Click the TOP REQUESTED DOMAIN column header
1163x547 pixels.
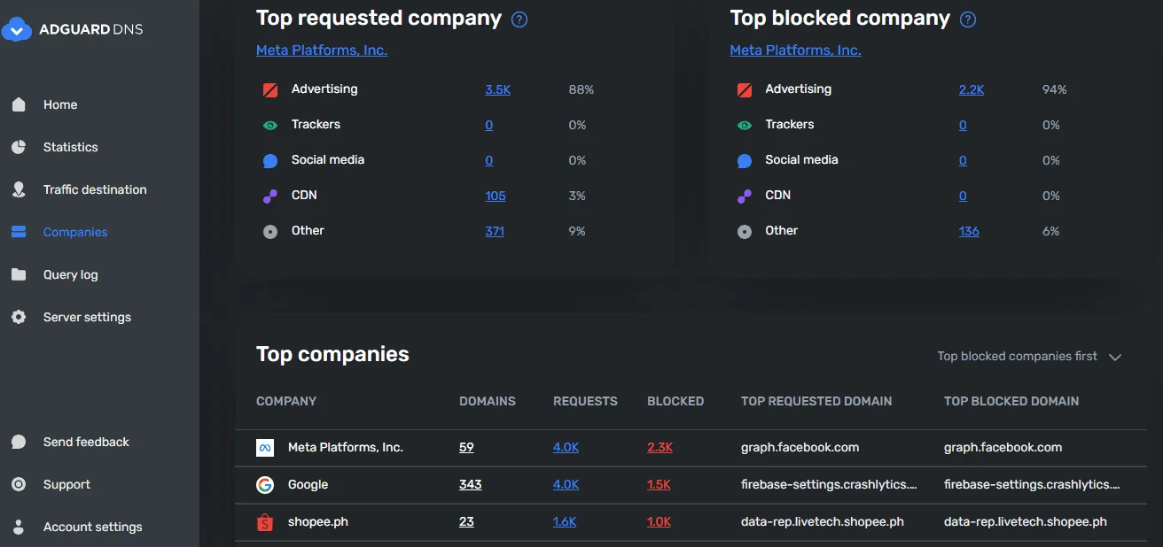(816, 401)
